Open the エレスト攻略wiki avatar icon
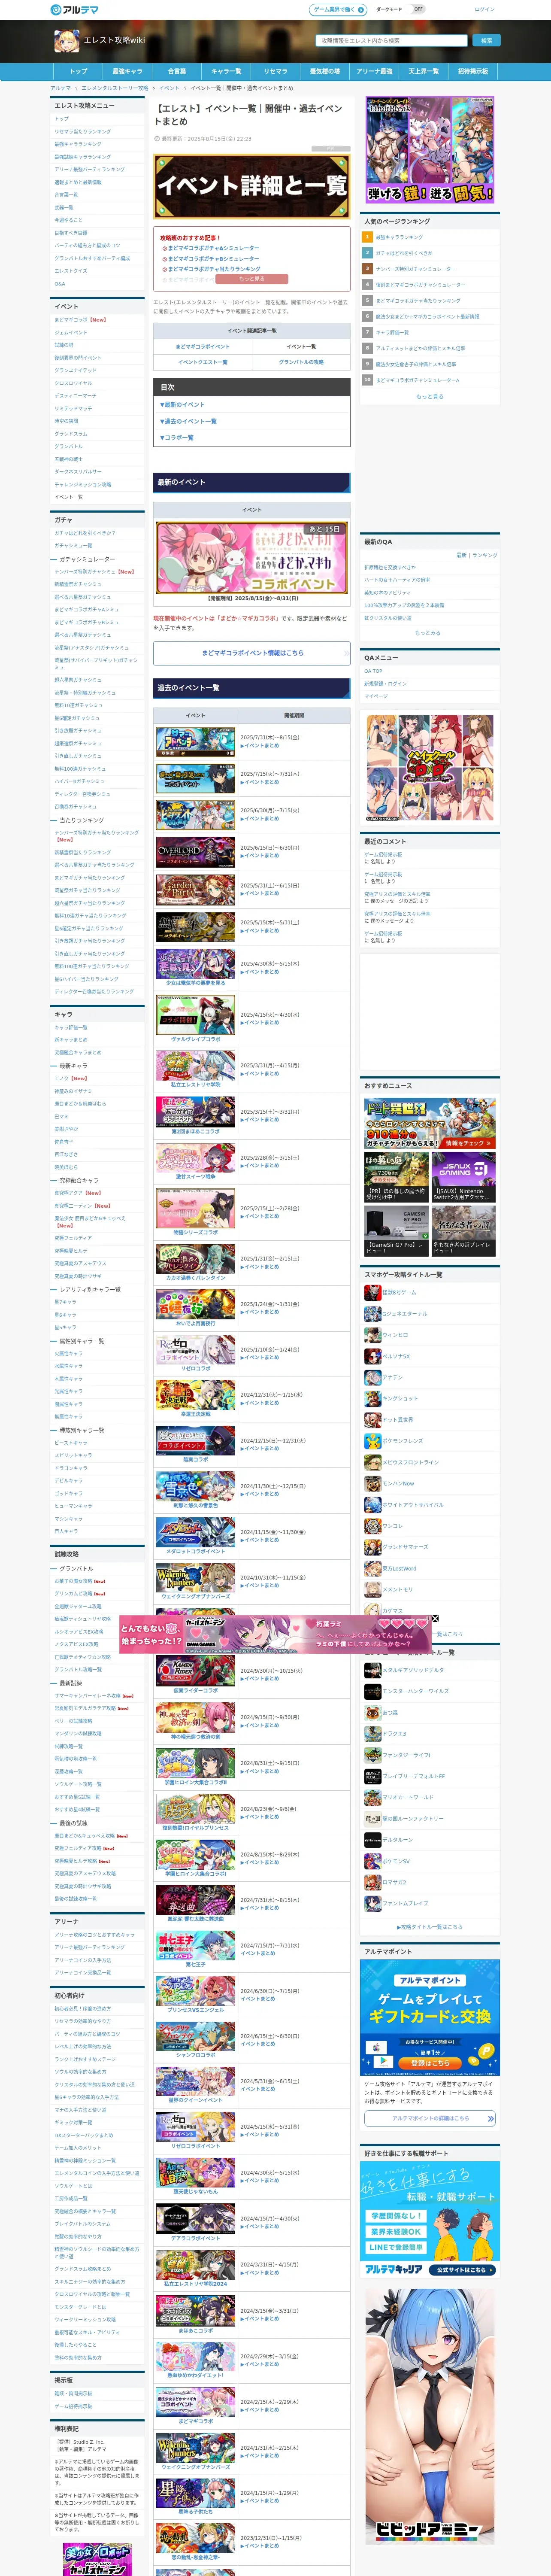The width and height of the screenshot is (551, 2576). (67, 41)
